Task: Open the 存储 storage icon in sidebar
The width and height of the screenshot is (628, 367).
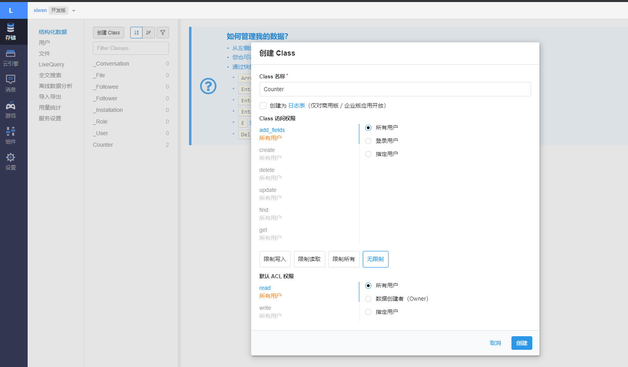Action: point(11,31)
